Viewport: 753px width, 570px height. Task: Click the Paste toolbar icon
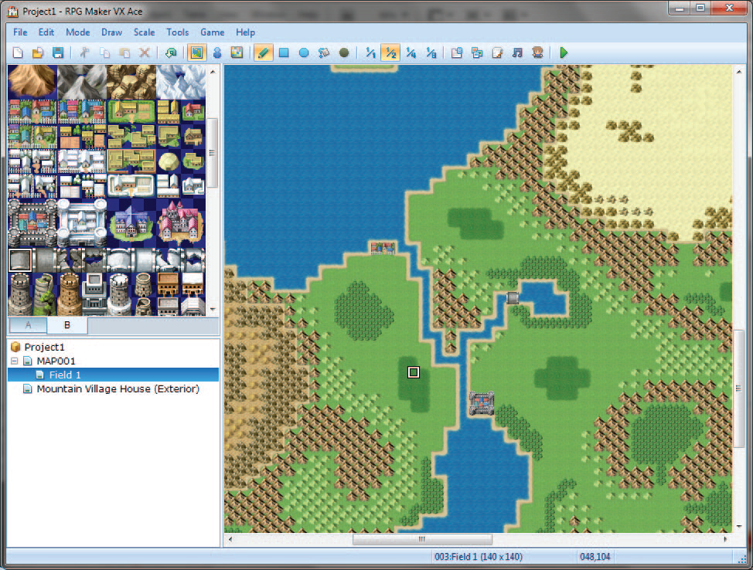[x=125, y=53]
